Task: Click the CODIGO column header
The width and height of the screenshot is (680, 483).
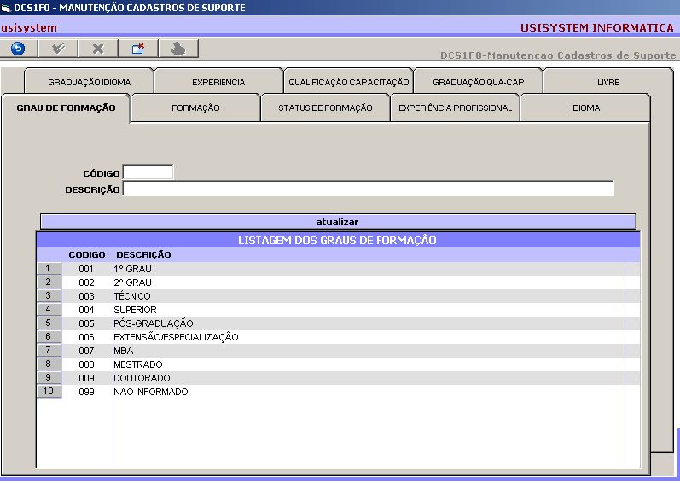Action: click(87, 254)
